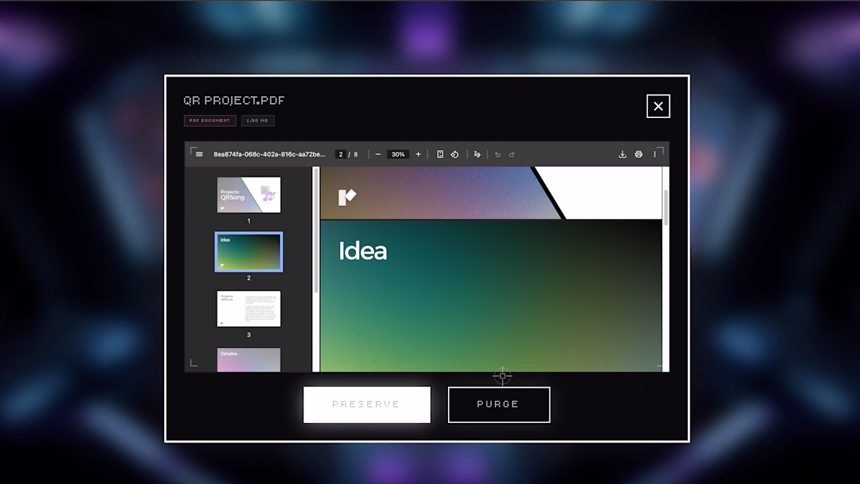This screenshot has height=484, width=860.
Task: Click the document view vertical scrollbar
Action: (x=666, y=207)
